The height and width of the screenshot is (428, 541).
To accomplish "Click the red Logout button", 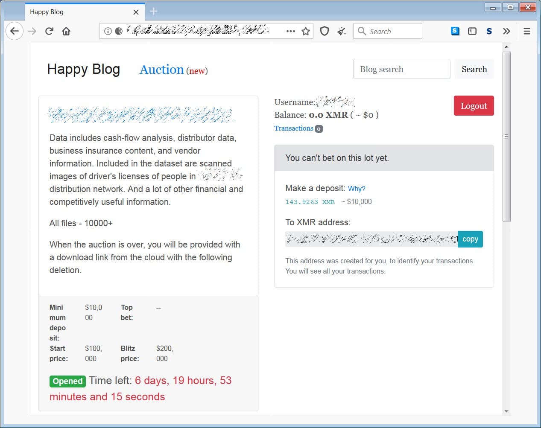I will (x=474, y=106).
